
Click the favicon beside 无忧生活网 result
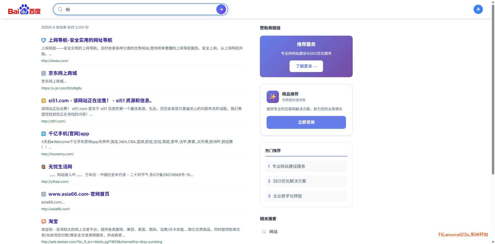[44, 167]
